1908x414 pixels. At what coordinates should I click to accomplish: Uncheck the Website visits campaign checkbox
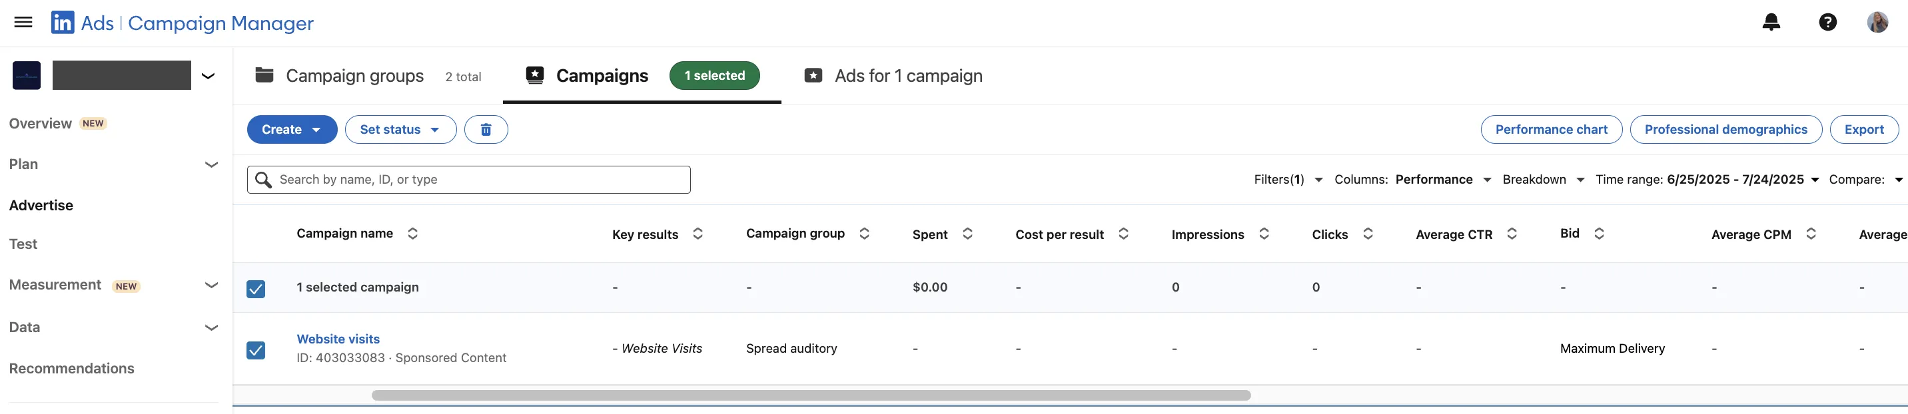coord(256,350)
